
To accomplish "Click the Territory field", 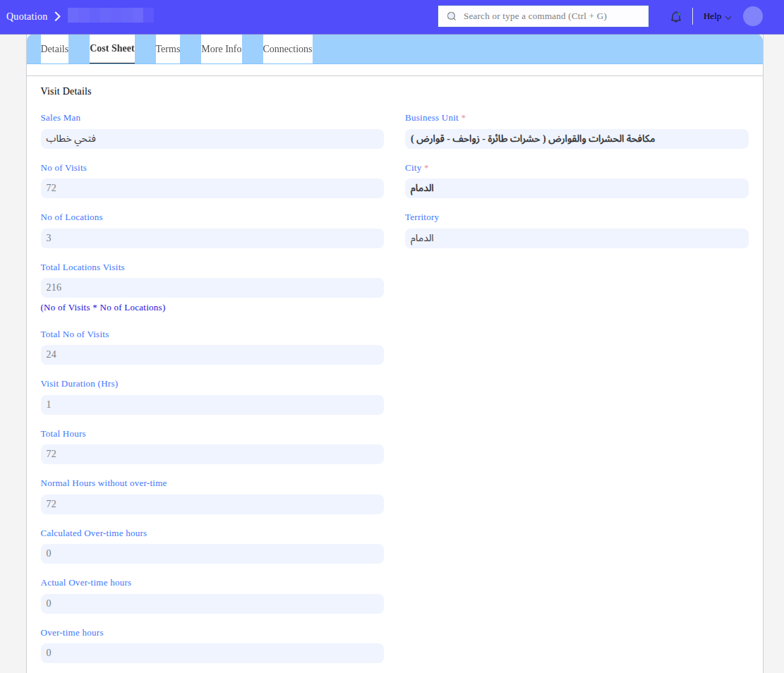I will pos(576,238).
